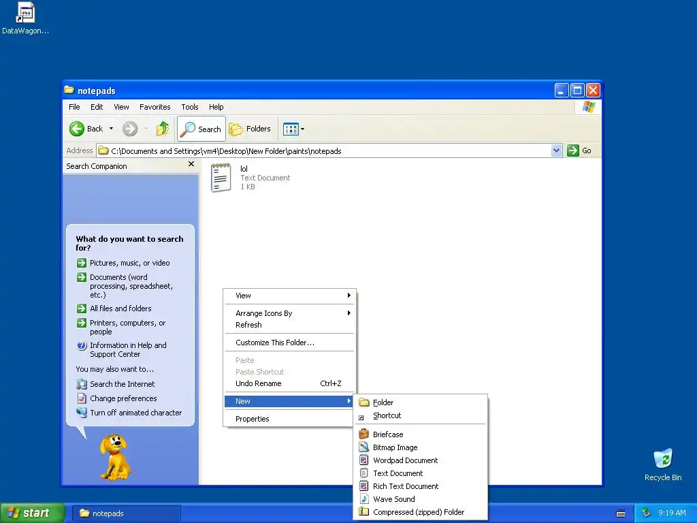Search for Documents (word processing, spreadsheet)

pos(125,286)
